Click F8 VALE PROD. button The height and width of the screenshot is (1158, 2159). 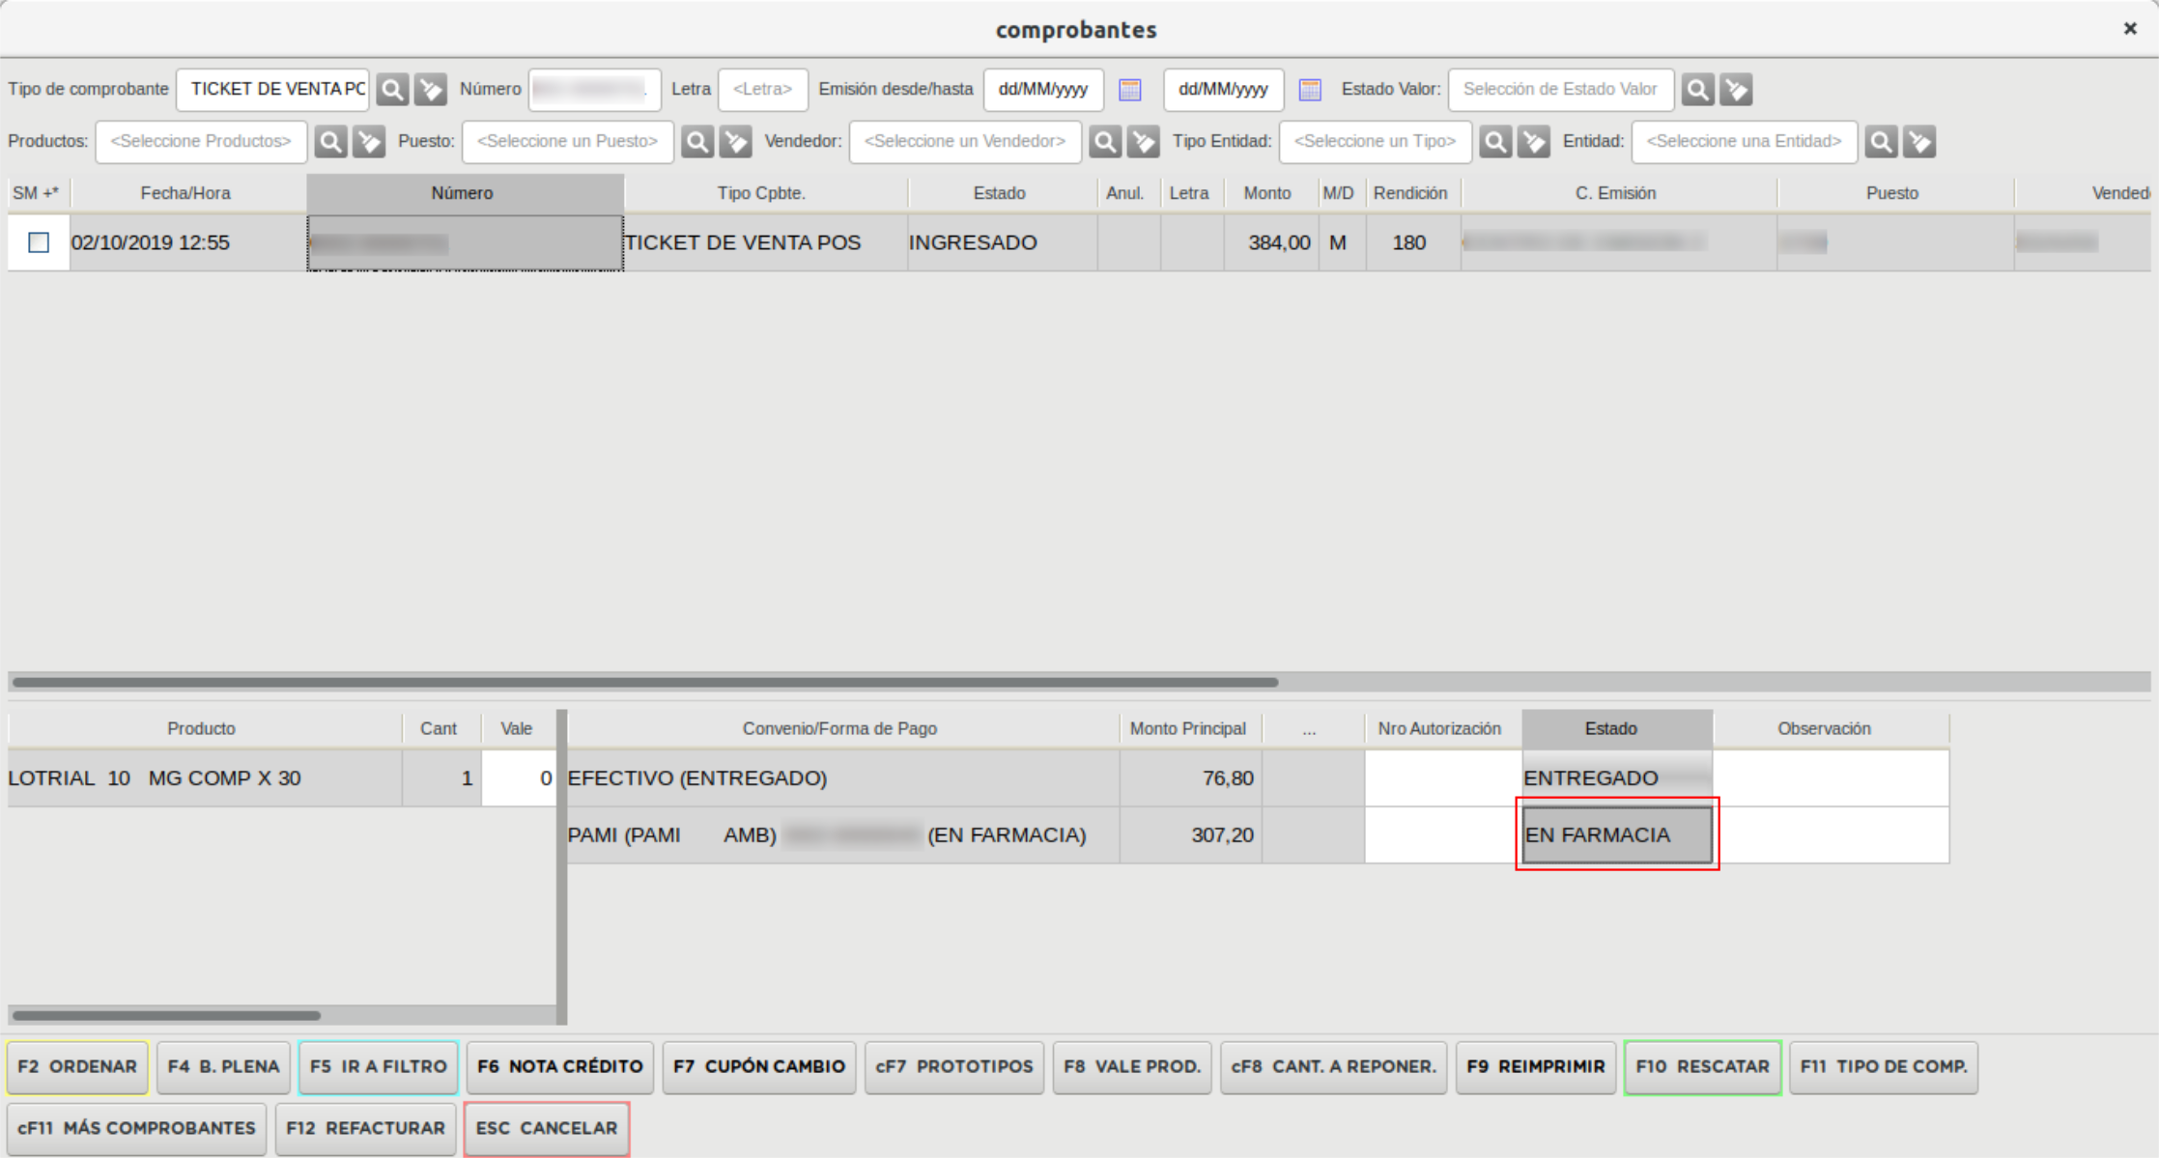tap(1132, 1067)
